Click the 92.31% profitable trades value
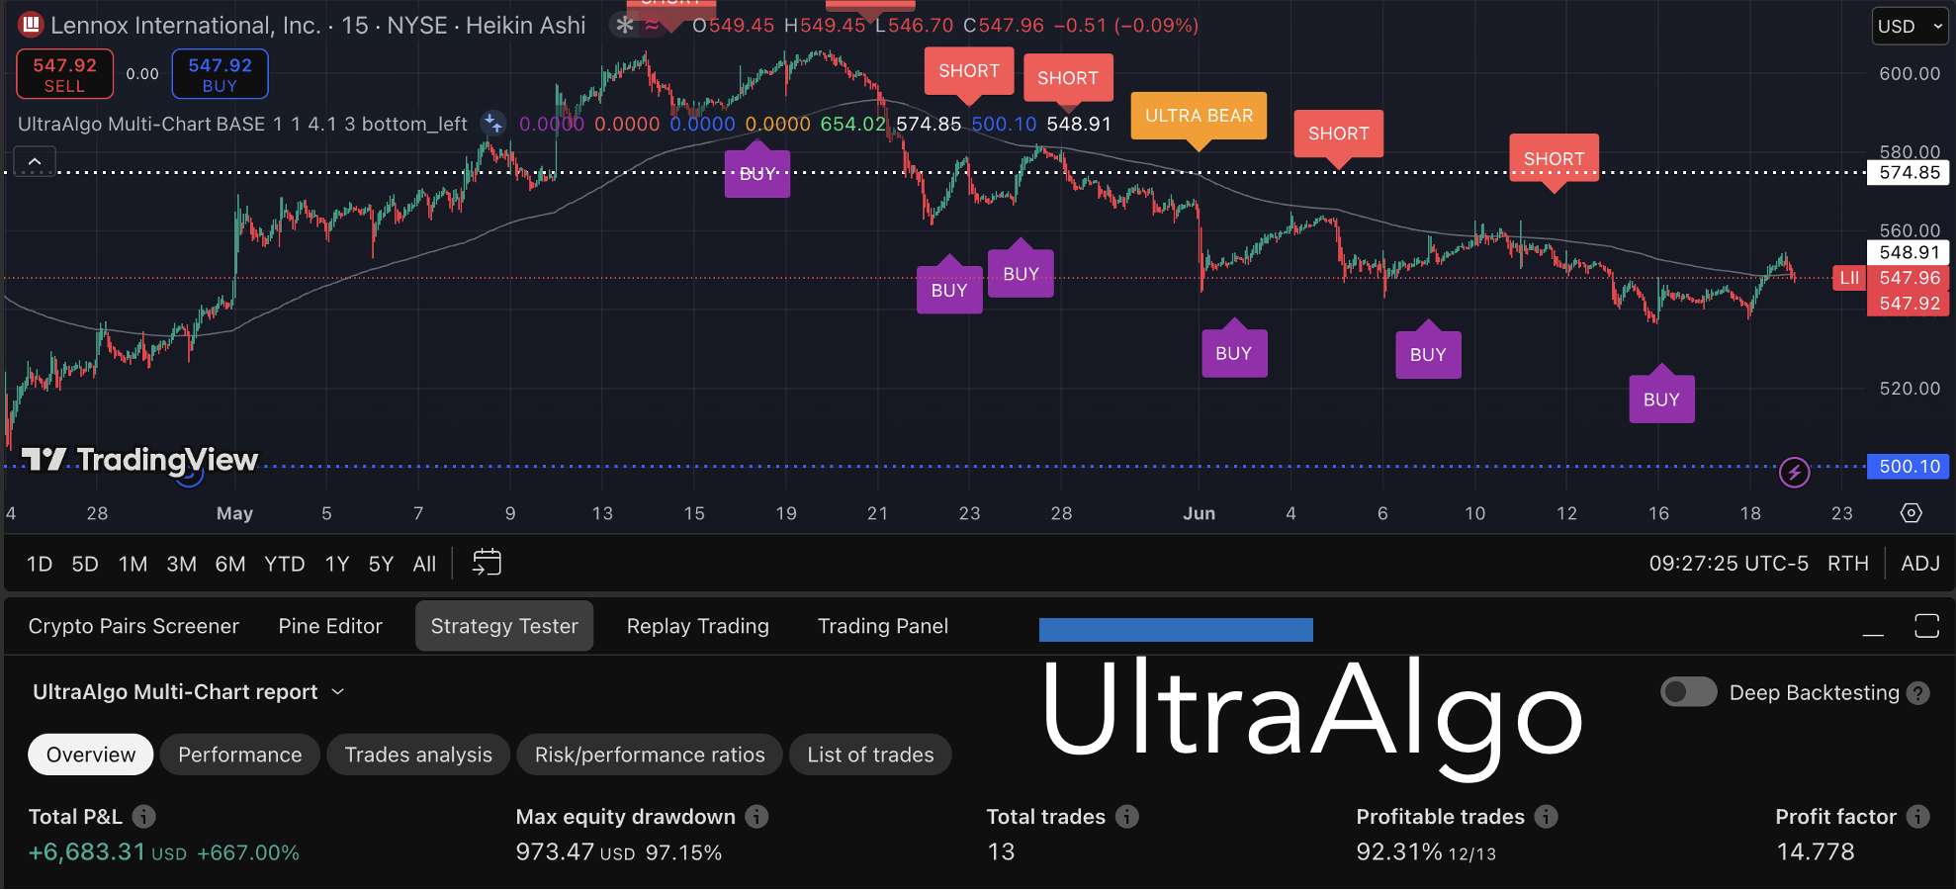Screen dimensions: 1956x890 [1399, 852]
